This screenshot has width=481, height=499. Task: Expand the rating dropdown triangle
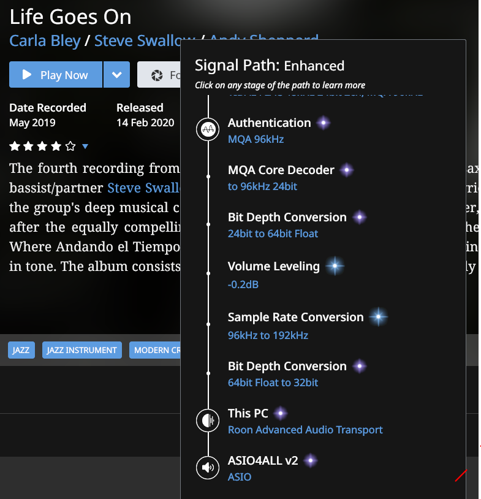[x=85, y=147]
